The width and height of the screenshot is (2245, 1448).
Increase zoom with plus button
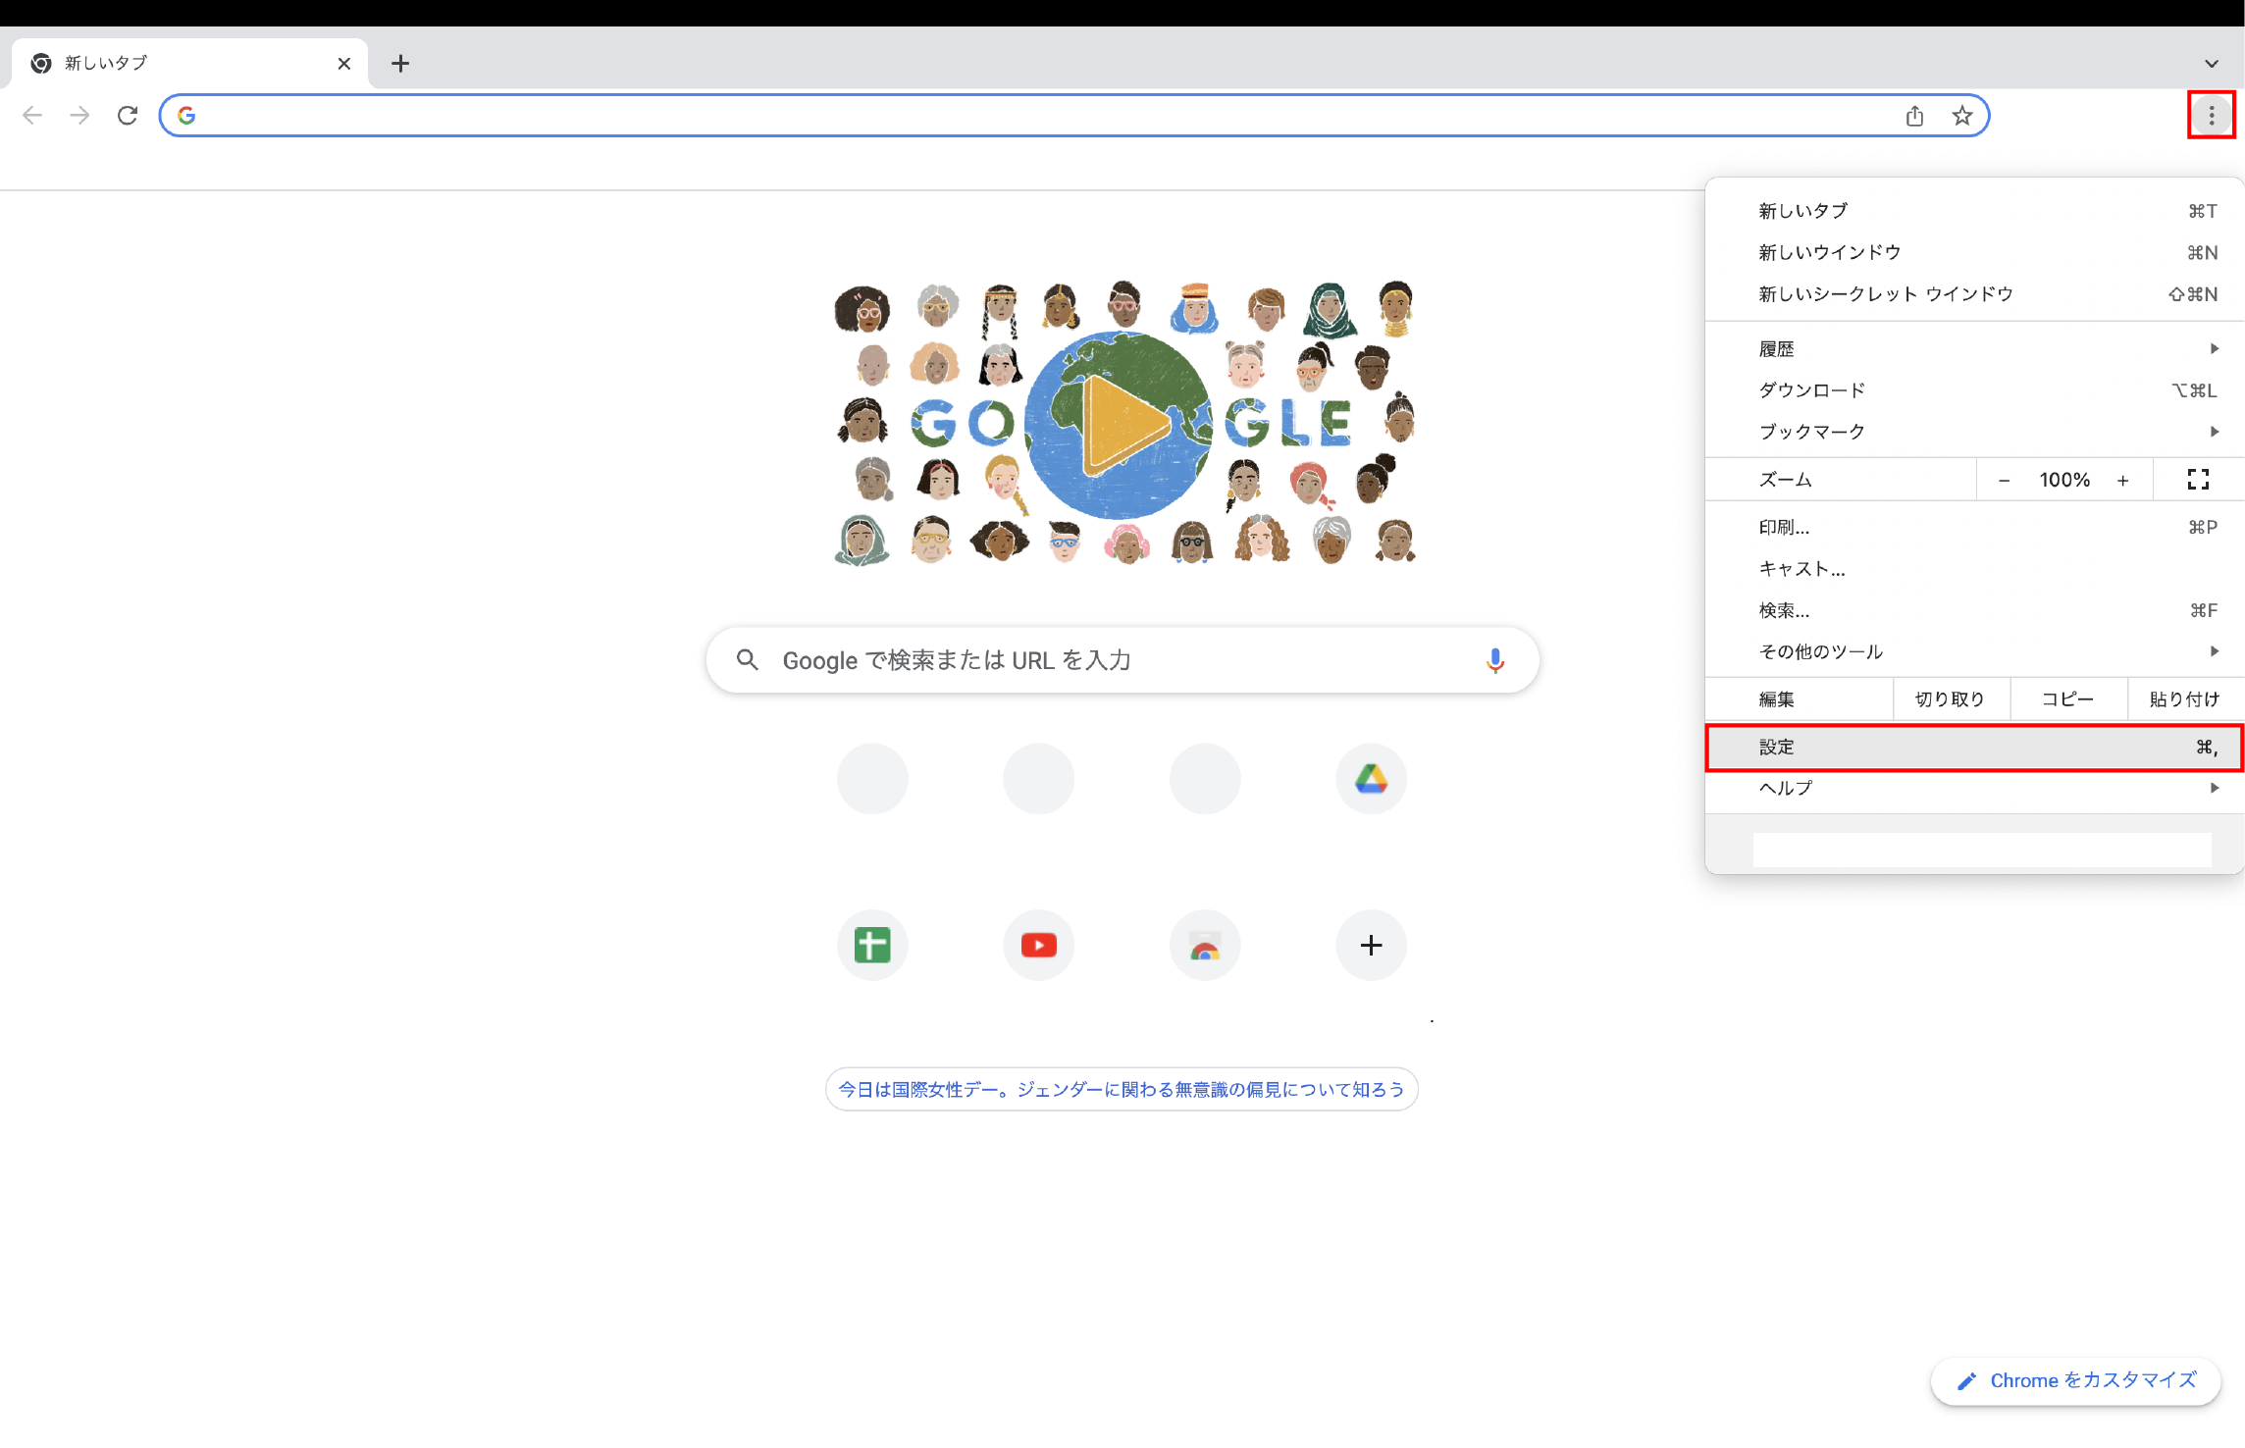click(x=2123, y=481)
